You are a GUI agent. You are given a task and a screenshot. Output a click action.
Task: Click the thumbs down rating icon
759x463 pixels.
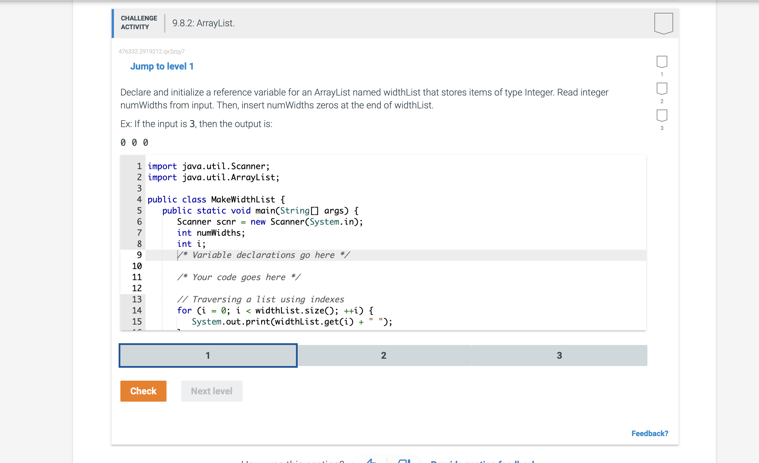pos(404,461)
